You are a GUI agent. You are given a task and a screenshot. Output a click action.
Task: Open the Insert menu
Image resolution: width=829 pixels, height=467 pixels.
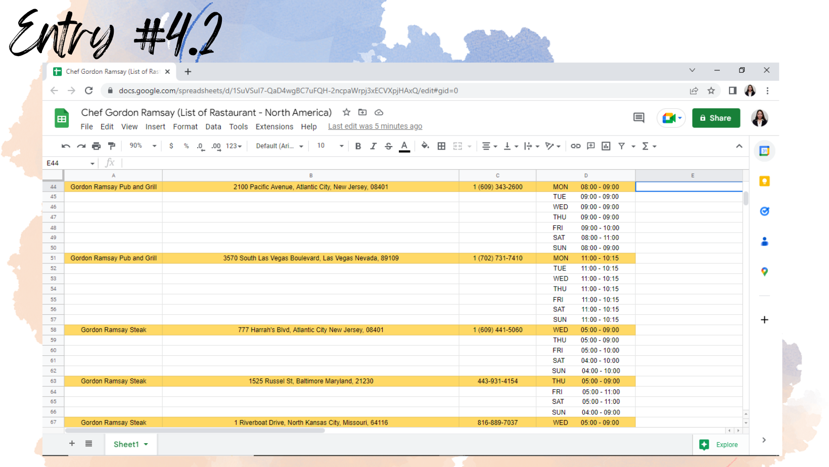pos(155,127)
